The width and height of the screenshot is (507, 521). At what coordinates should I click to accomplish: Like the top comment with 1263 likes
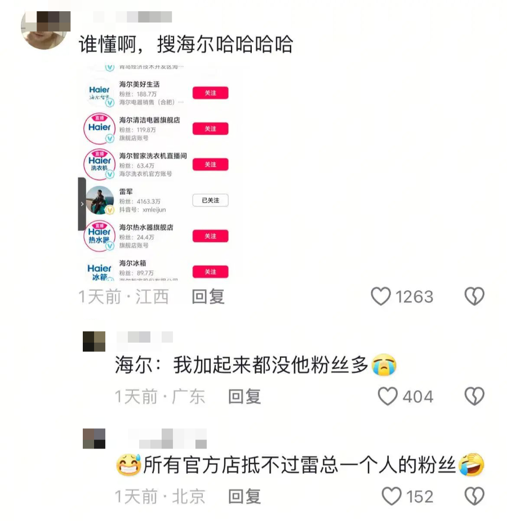[381, 296]
